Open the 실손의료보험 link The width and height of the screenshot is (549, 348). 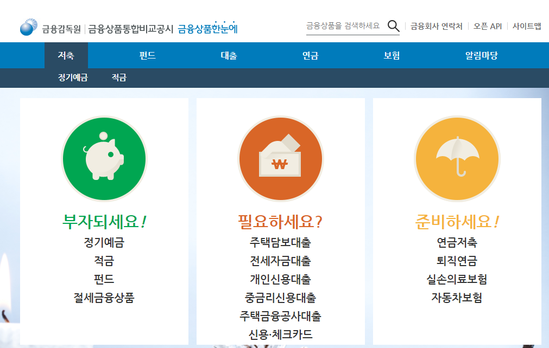[457, 280]
